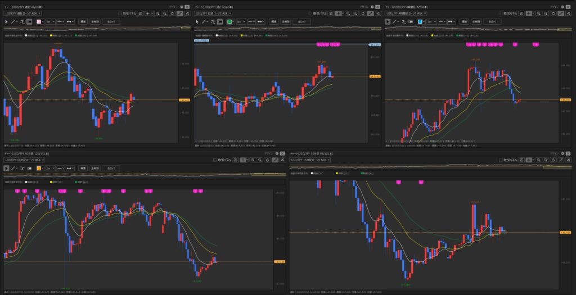The height and width of the screenshot is (295, 576).
Task: Toggle the pencil drawing mode in weekly chart
Action: [x=180, y=13]
